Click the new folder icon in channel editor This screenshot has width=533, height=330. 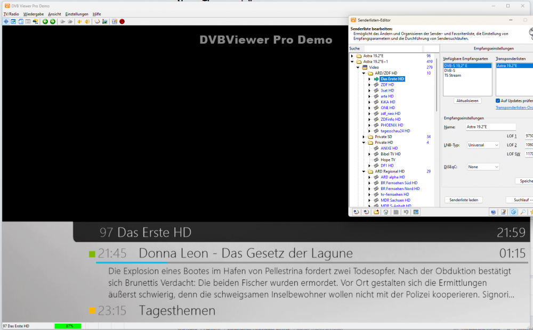coord(376,212)
